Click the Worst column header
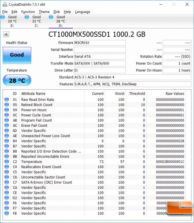 tap(120, 94)
